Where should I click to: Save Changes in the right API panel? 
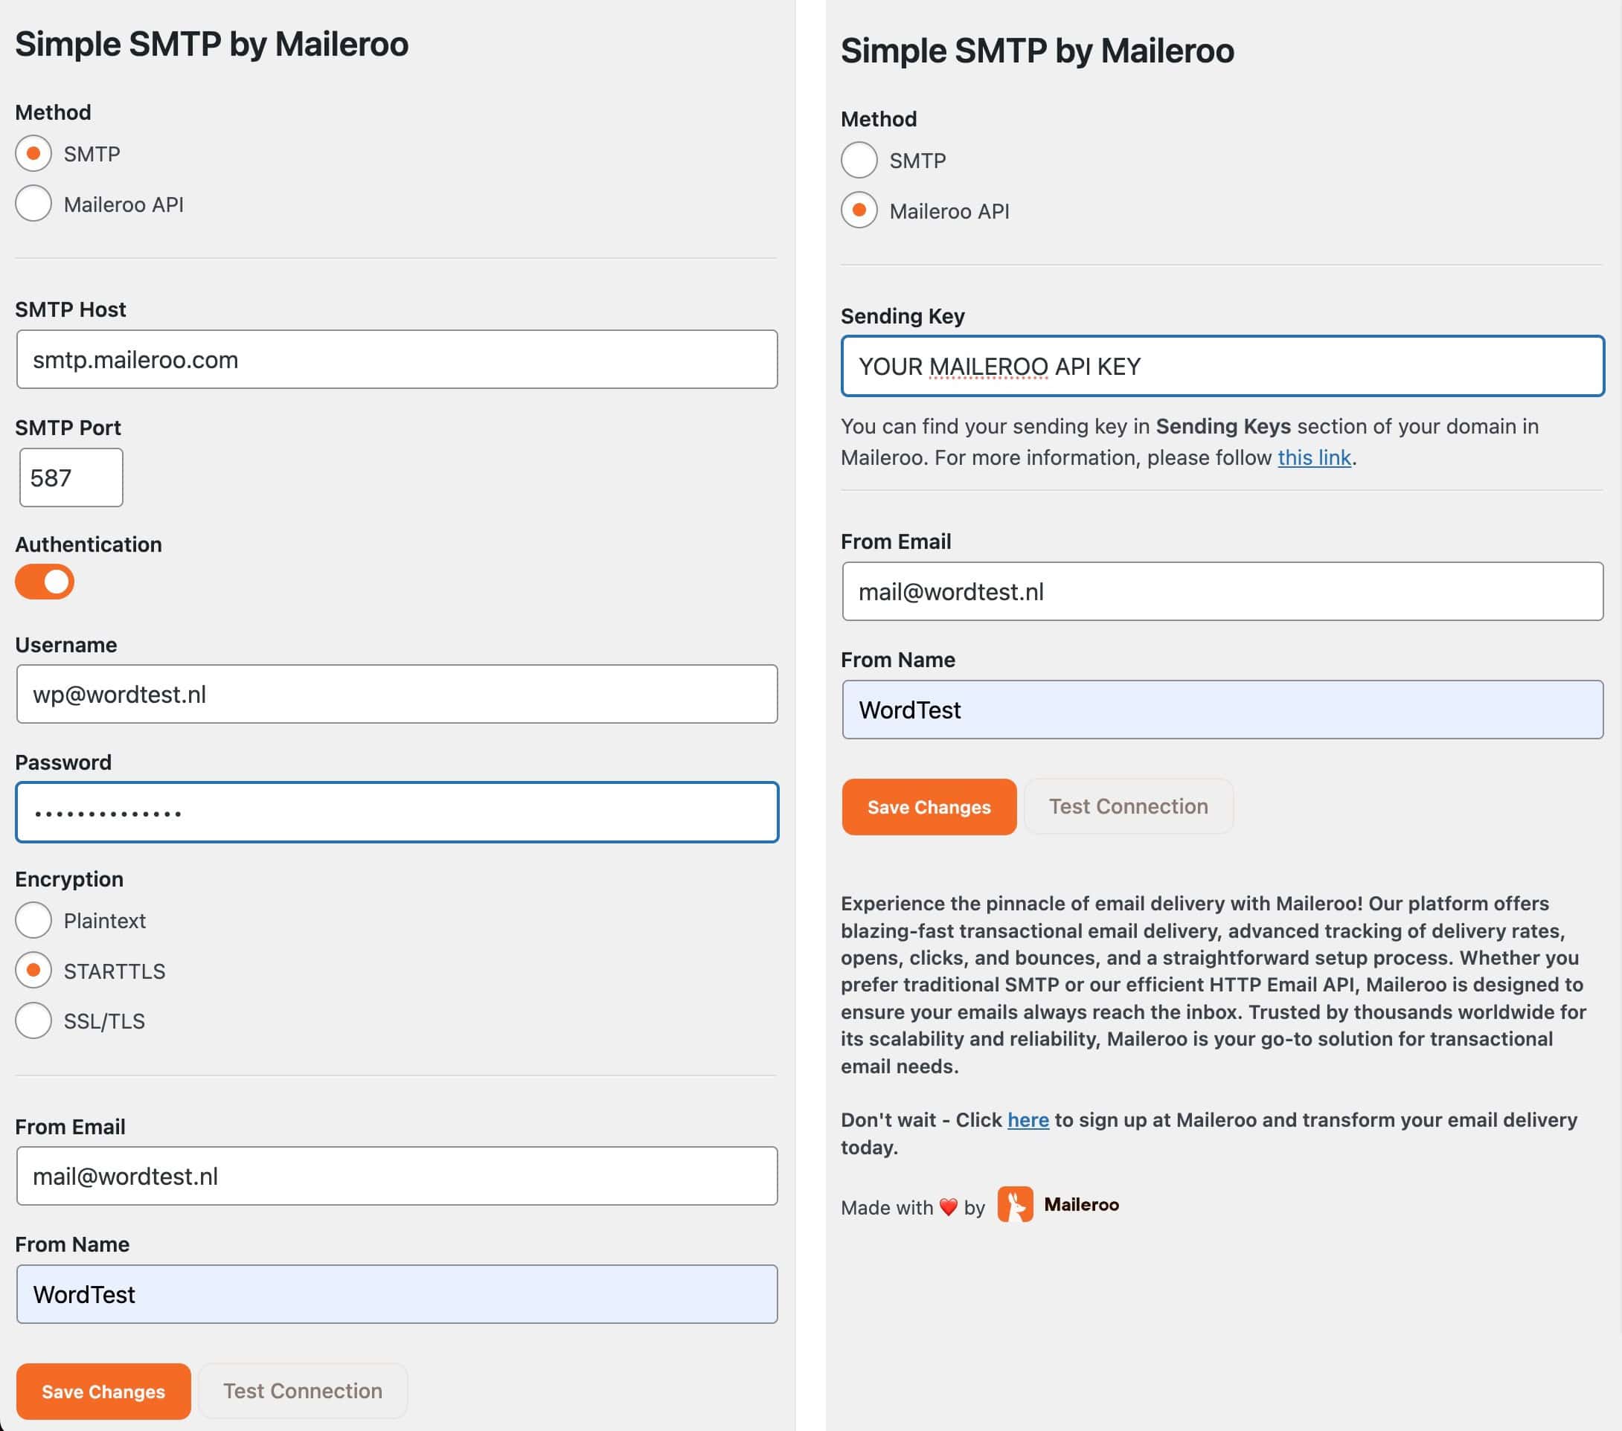click(929, 807)
